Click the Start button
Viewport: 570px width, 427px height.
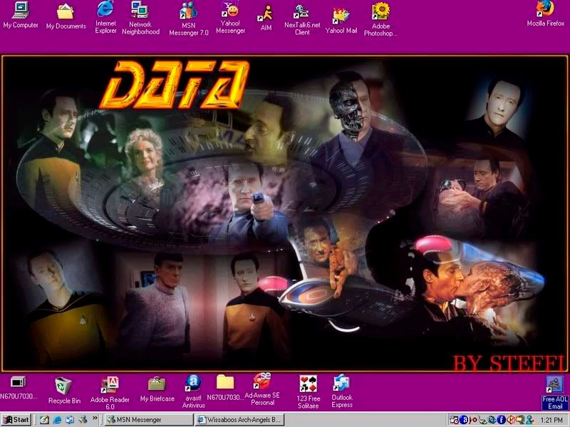point(17,420)
